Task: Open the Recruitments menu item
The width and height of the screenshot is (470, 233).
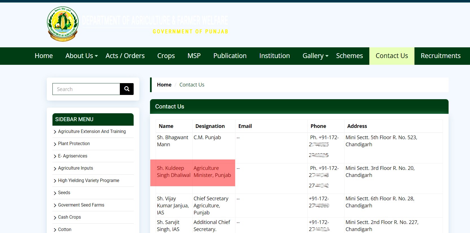Action: click(441, 56)
